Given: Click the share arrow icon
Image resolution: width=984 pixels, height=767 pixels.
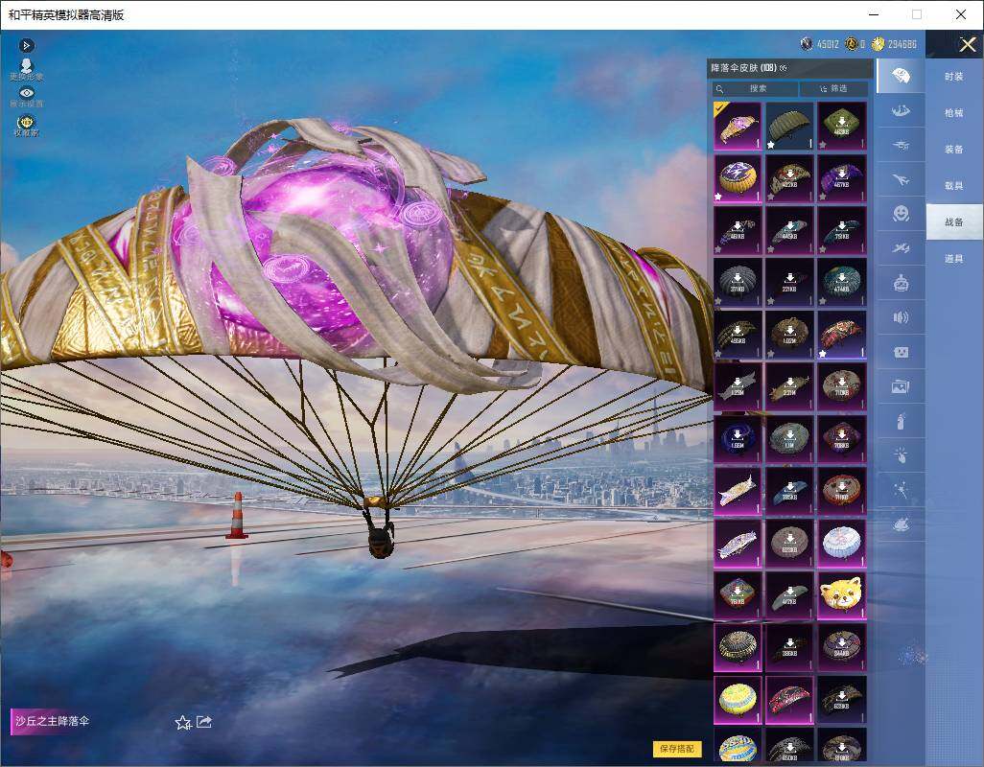Looking at the screenshot, I should (x=204, y=722).
